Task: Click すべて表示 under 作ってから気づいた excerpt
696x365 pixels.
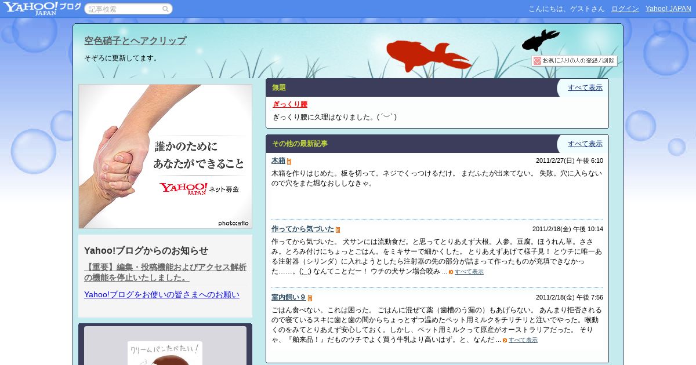Action: tap(469, 272)
